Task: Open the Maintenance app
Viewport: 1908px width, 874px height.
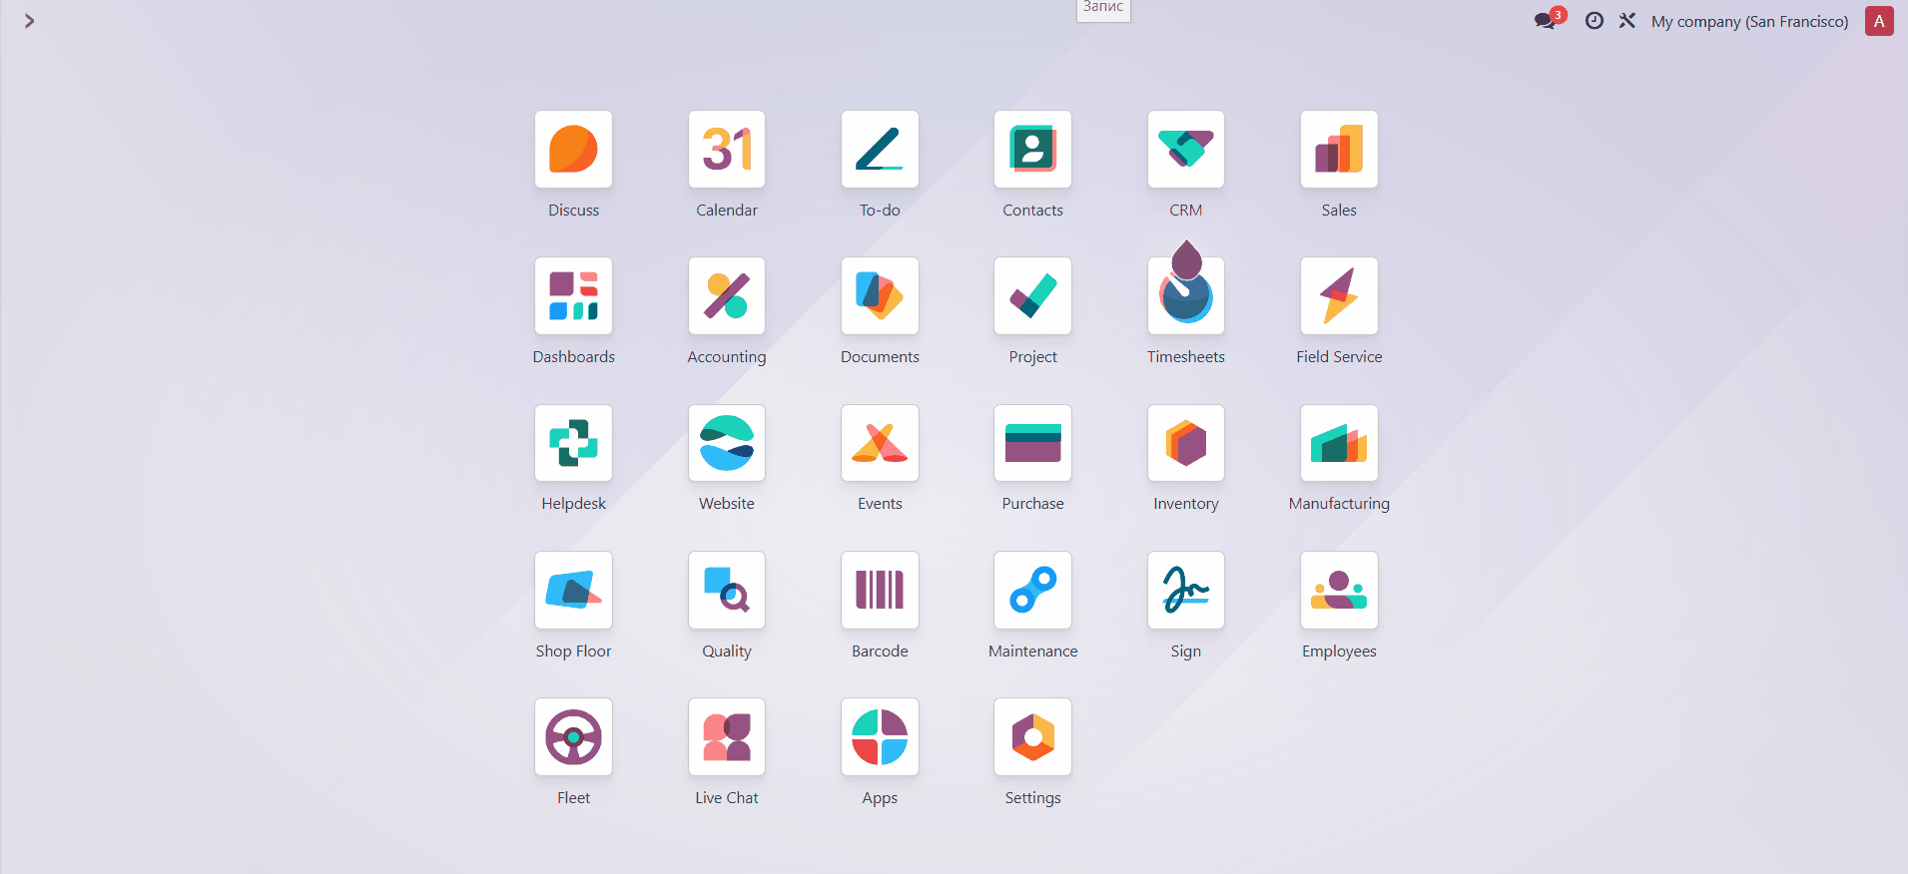Action: pyautogui.click(x=1032, y=590)
